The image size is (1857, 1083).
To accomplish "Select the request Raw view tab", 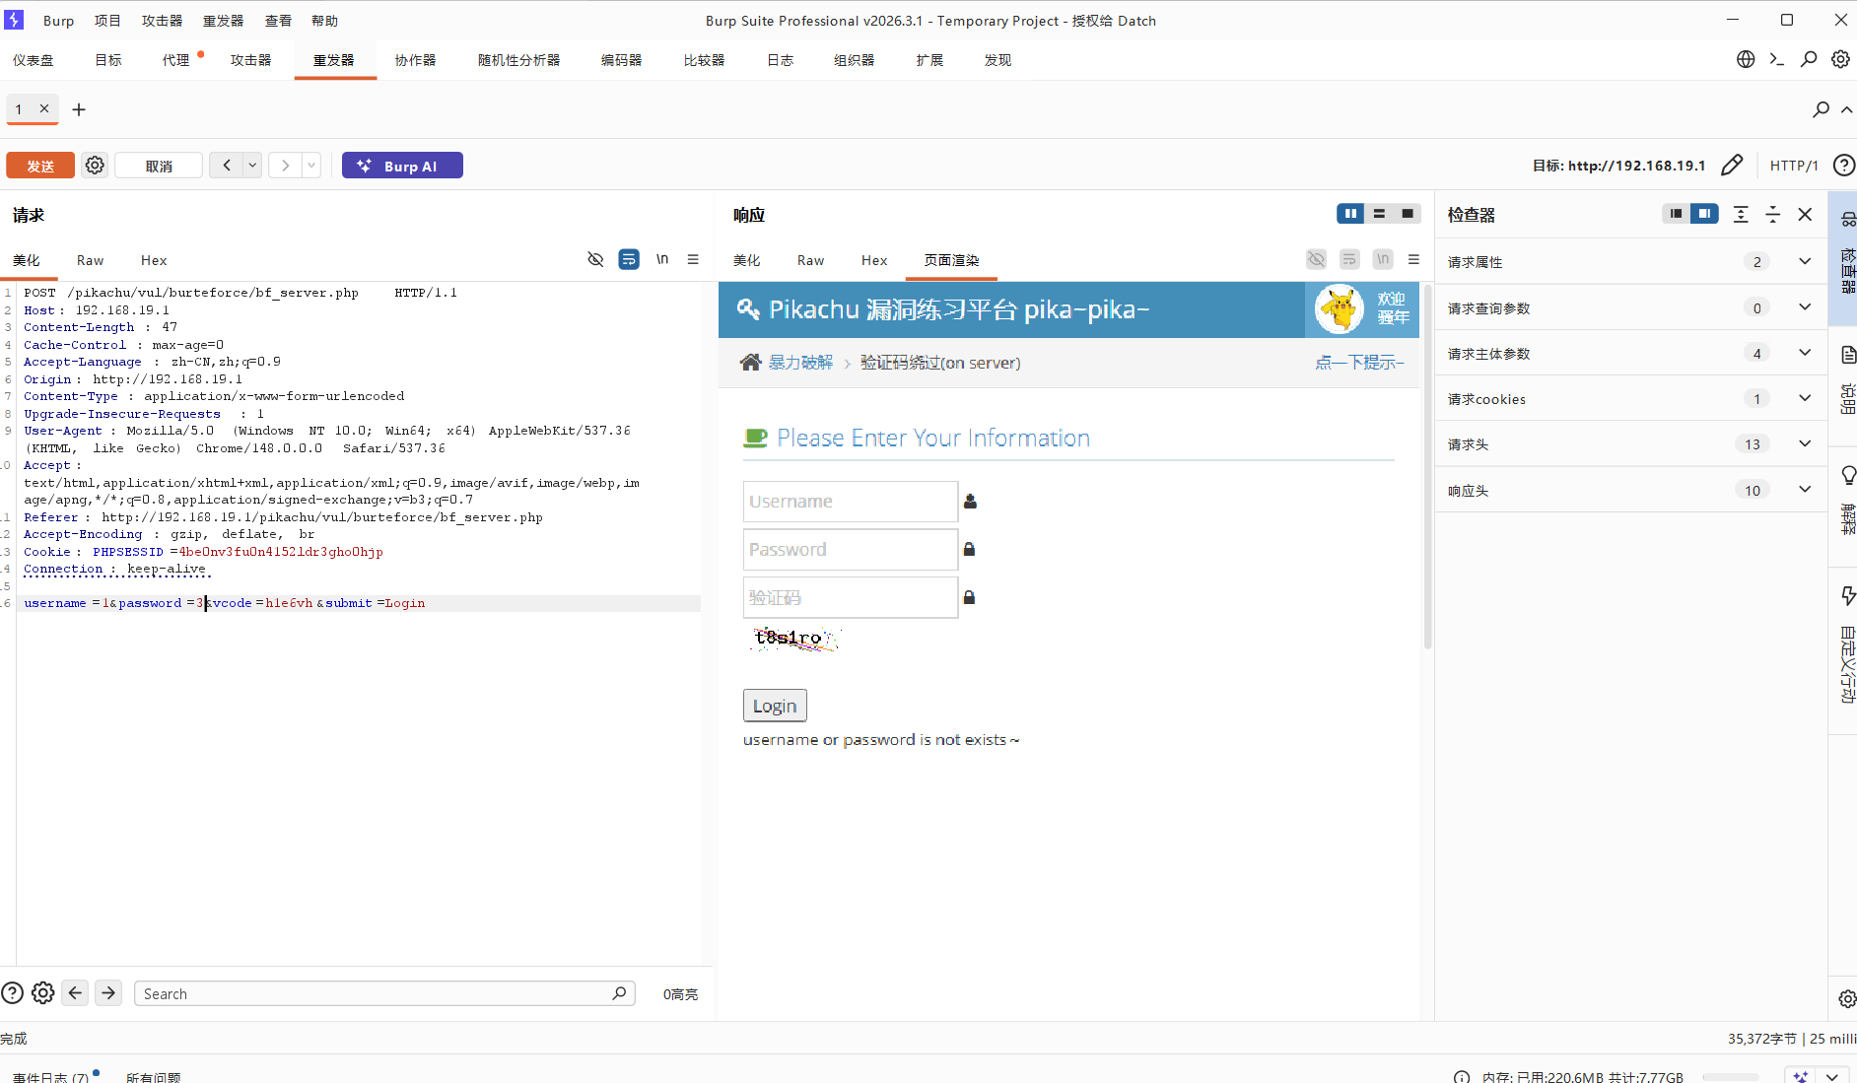I will pyautogui.click(x=90, y=260).
